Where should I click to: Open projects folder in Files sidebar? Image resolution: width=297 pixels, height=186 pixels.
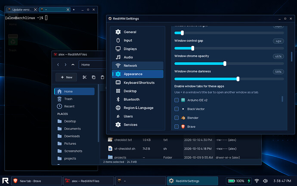[74, 158]
